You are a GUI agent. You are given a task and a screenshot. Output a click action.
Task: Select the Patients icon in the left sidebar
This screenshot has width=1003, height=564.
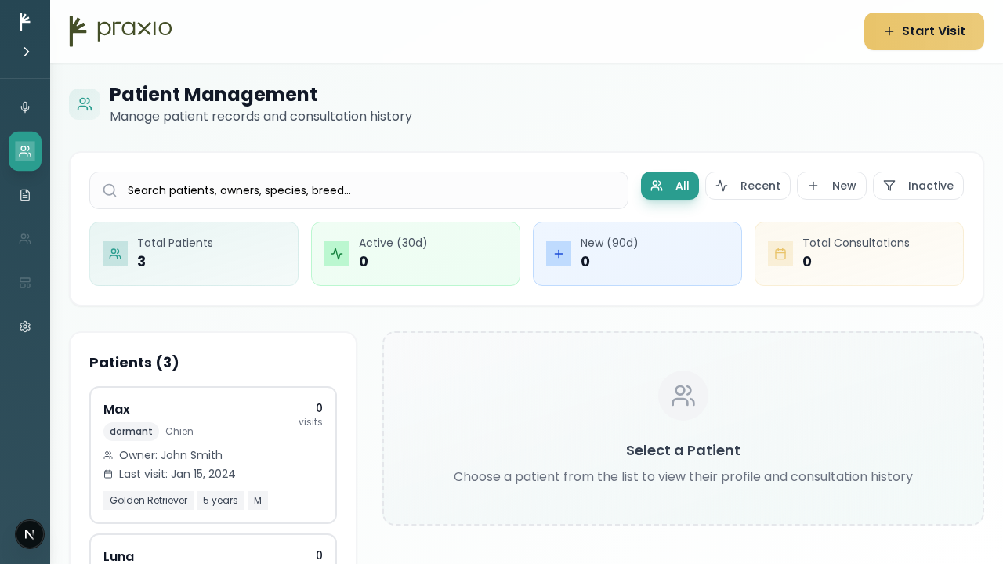tap(25, 151)
